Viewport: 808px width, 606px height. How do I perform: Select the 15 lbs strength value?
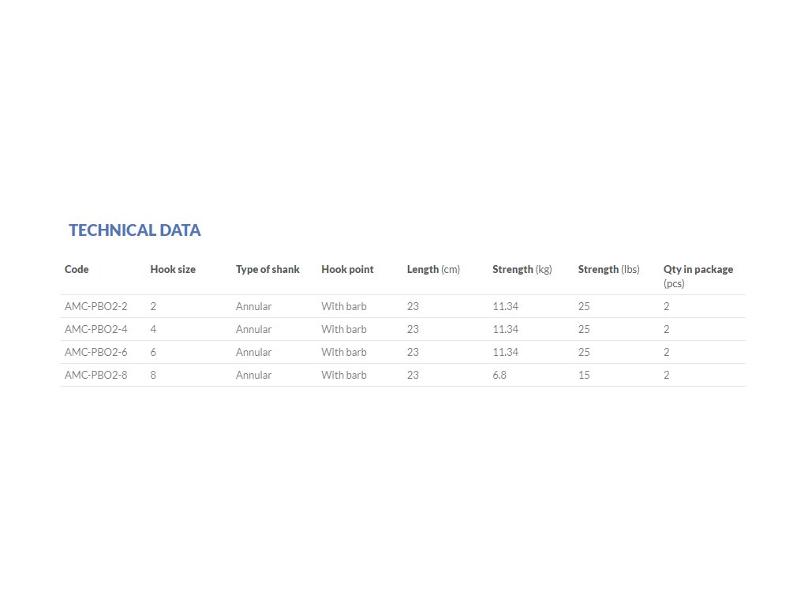(x=584, y=375)
